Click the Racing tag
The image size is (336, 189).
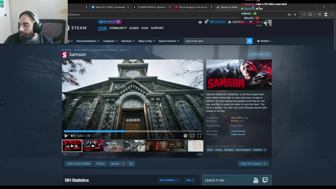(218, 150)
